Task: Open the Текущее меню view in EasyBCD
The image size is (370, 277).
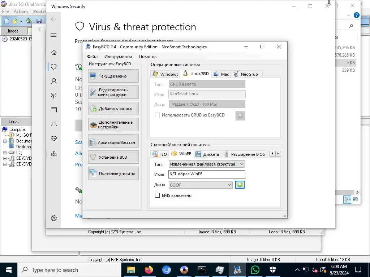Action: pyautogui.click(x=113, y=76)
